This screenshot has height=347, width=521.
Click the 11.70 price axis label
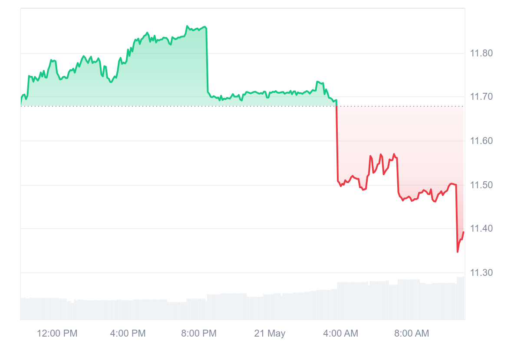(481, 96)
